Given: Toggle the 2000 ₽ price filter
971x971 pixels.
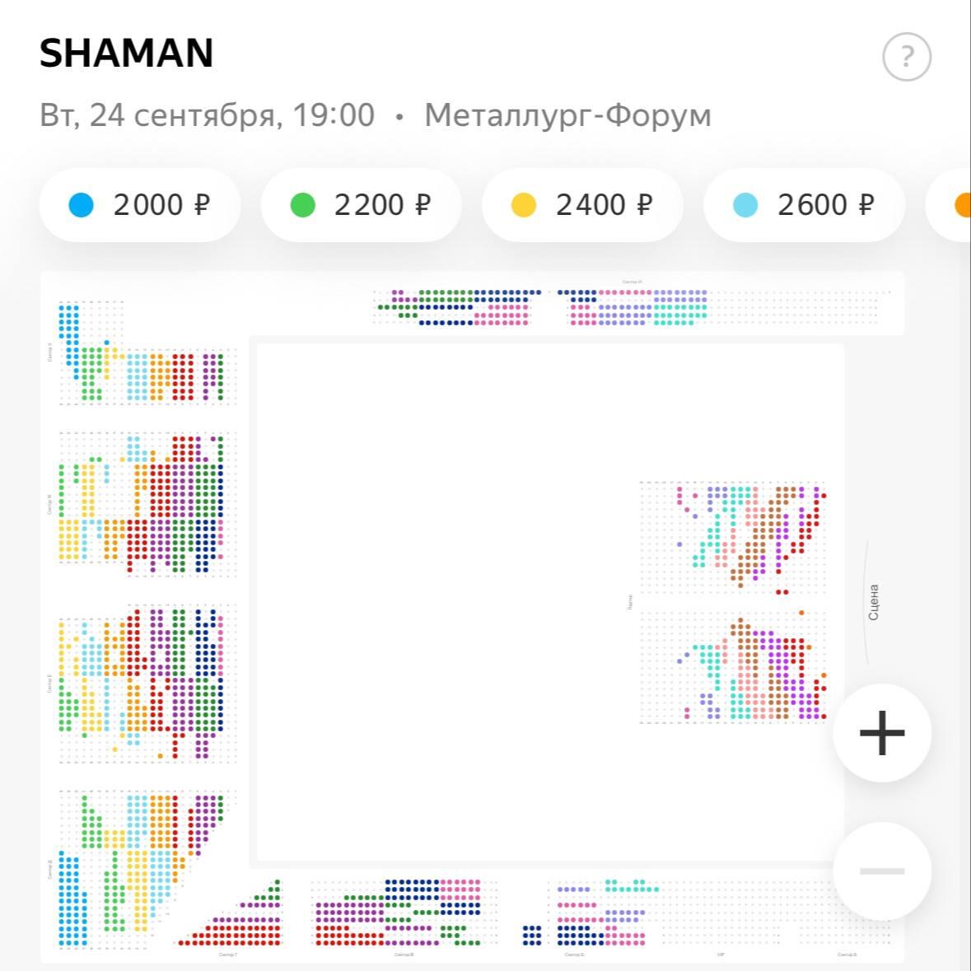Looking at the screenshot, I should point(140,205).
